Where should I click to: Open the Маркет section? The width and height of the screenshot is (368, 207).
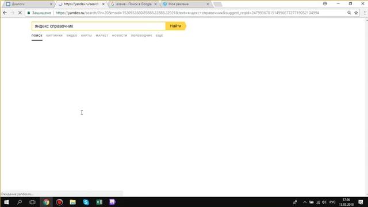pos(102,36)
